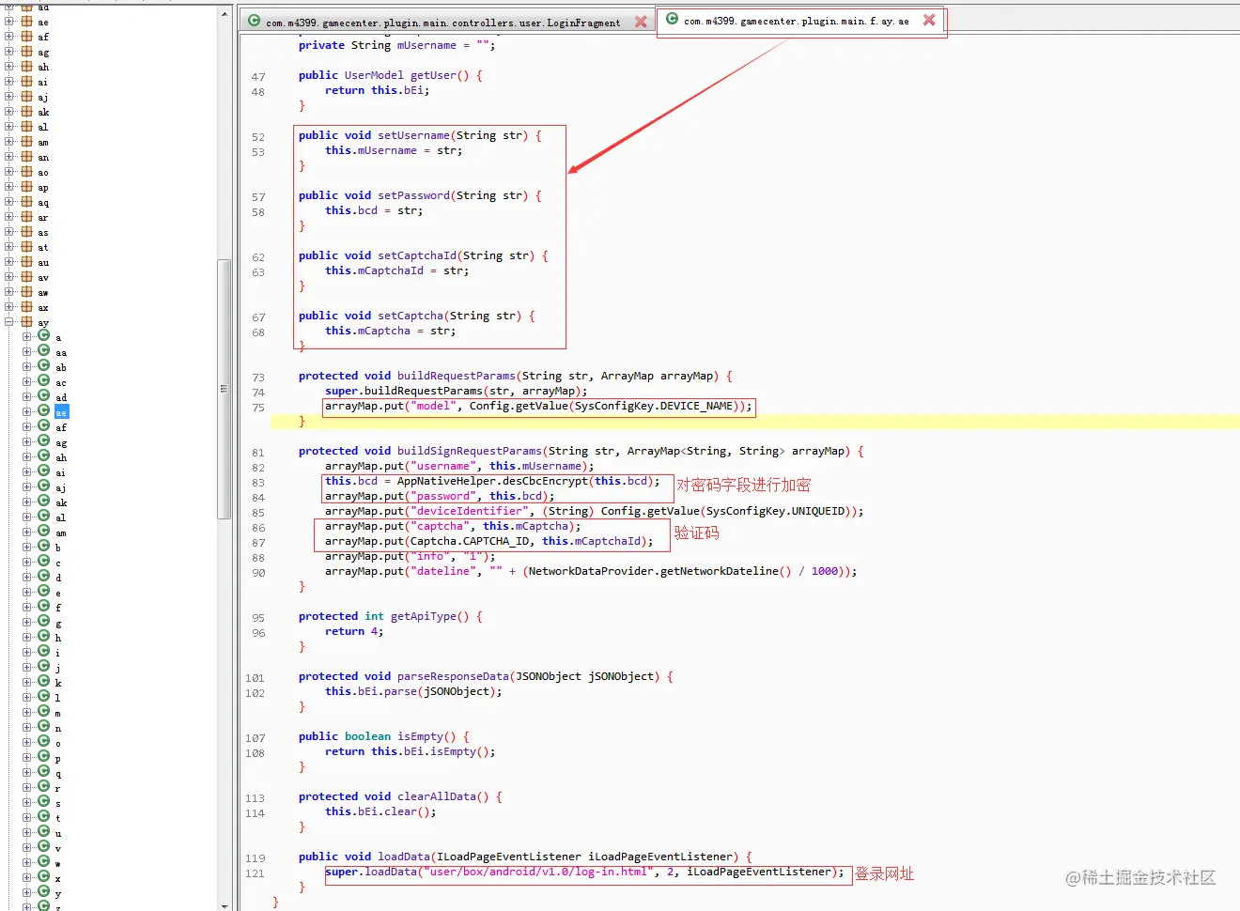This screenshot has height=911, width=1240.
Task: Select class u in the tree
Action: click(58, 833)
